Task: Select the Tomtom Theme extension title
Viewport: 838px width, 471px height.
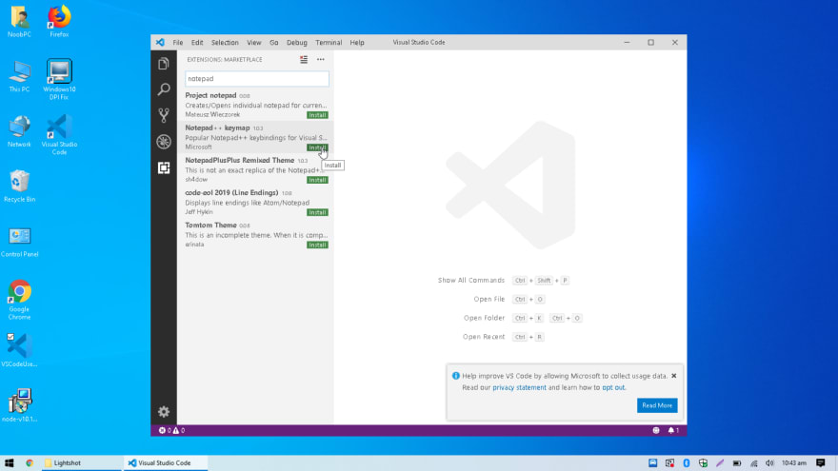Action: [210, 226]
